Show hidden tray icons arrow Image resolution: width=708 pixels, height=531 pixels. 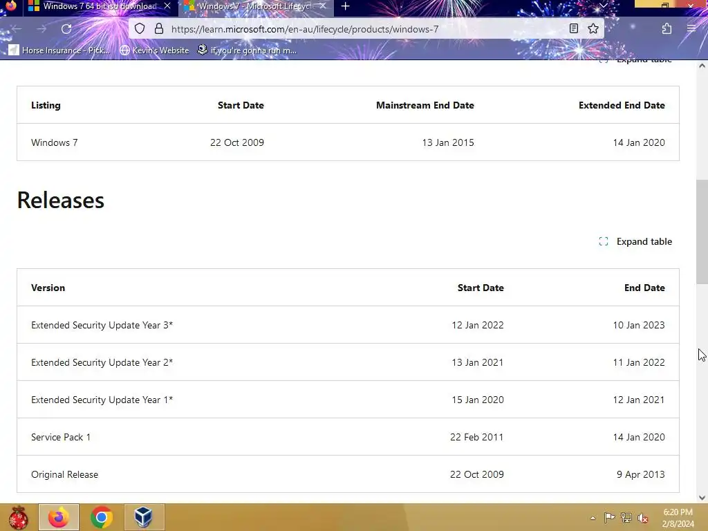593,518
